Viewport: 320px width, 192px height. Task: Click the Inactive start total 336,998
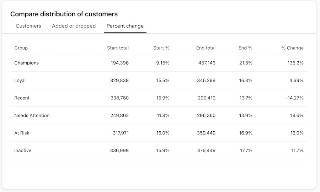119,150
